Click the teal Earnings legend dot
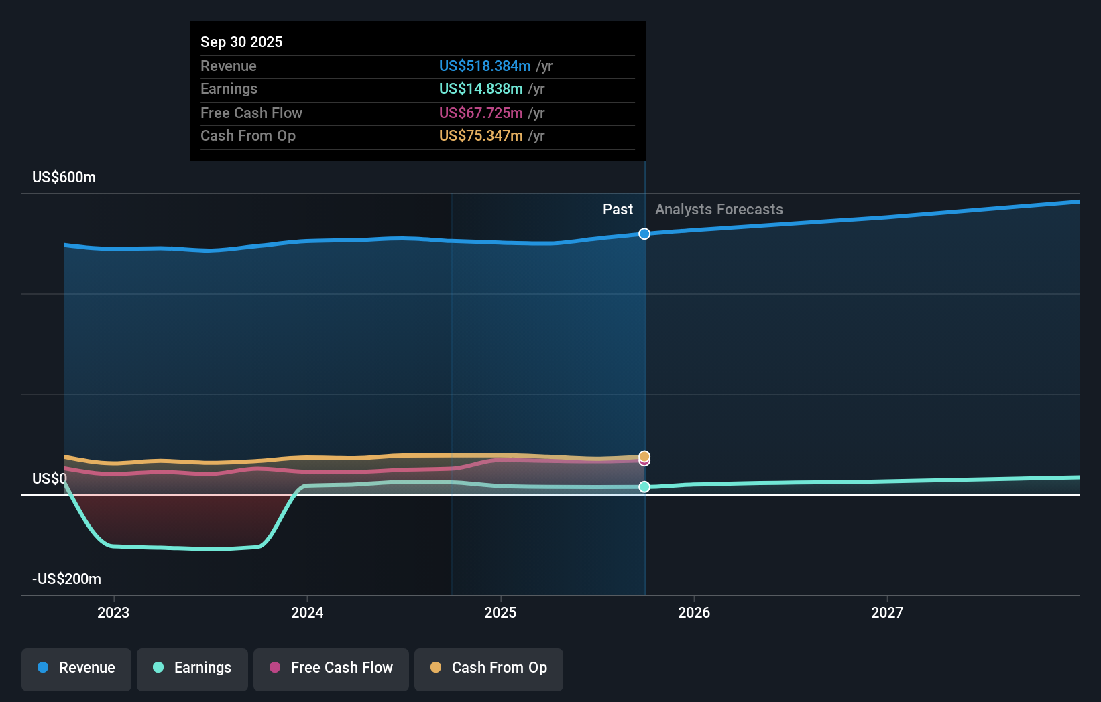1101x702 pixels. [158, 668]
